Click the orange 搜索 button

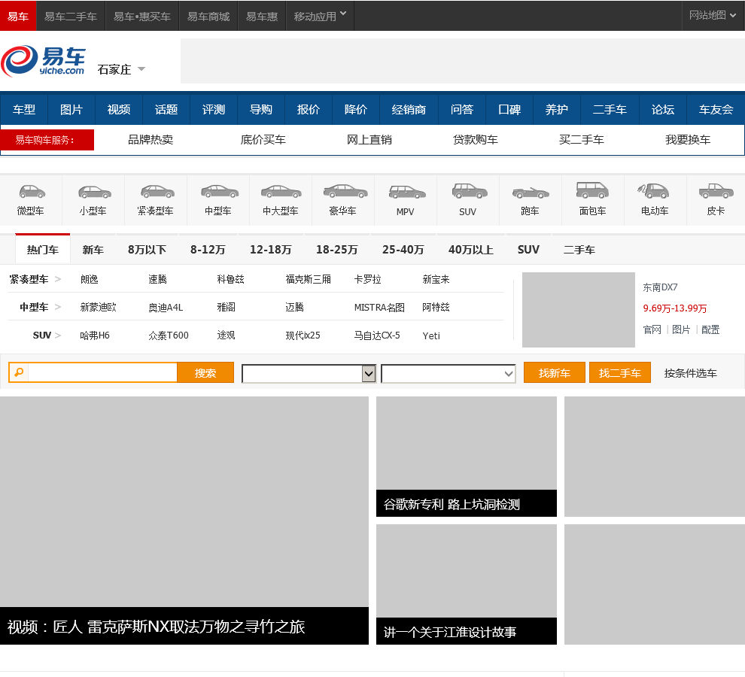point(205,372)
